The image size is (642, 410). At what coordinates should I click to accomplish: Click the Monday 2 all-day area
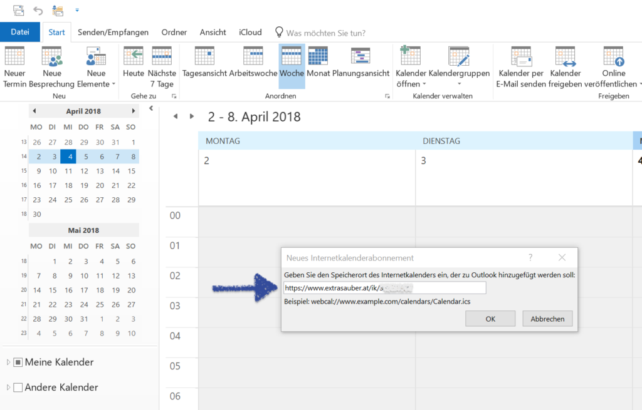point(307,178)
